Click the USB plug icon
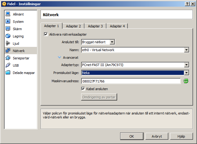The image size is (197, 144). point(8,65)
